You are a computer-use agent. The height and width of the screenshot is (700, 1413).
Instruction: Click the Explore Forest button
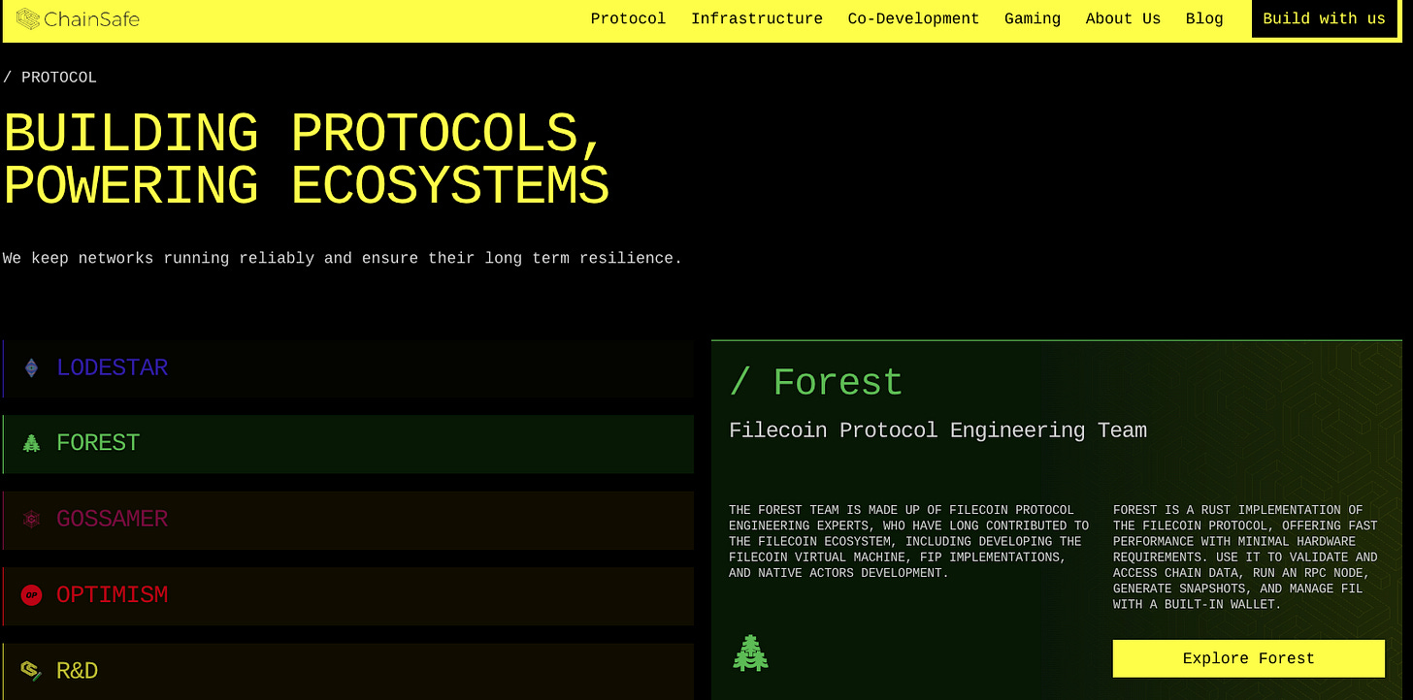click(x=1248, y=658)
